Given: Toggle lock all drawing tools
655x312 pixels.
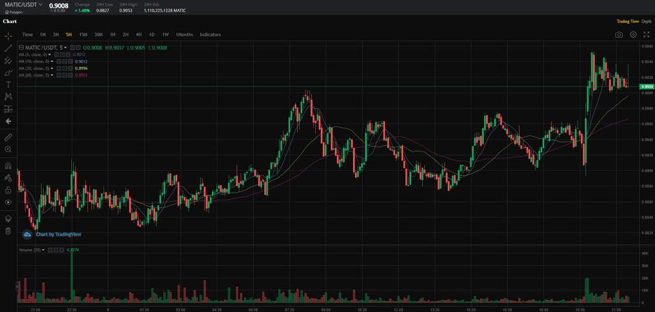Looking at the screenshot, I should pyautogui.click(x=8, y=190).
